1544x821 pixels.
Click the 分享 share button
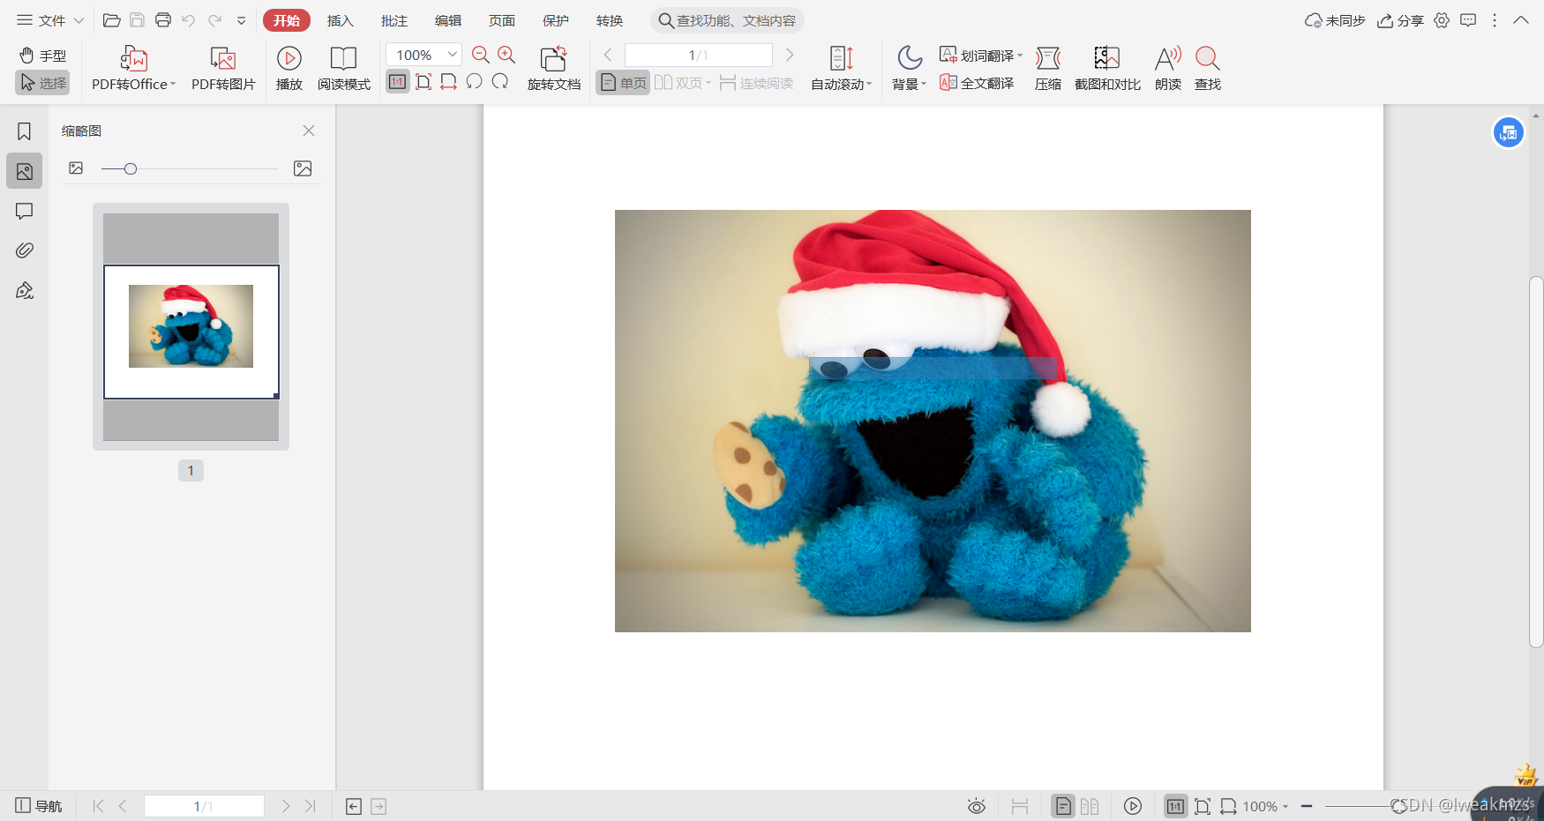coord(1400,20)
